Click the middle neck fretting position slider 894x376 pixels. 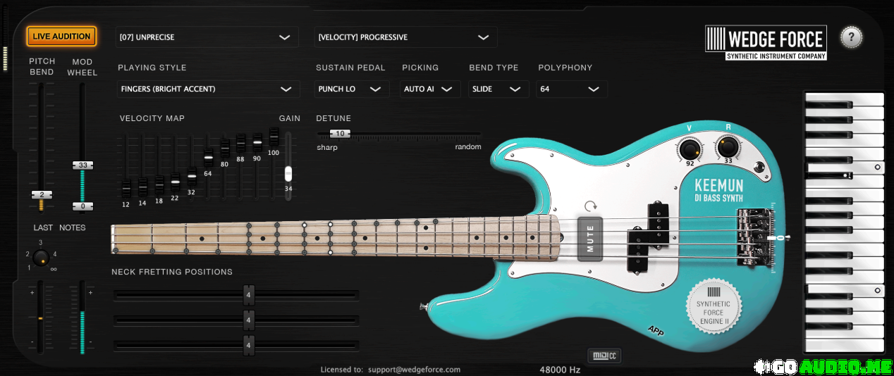(x=236, y=320)
